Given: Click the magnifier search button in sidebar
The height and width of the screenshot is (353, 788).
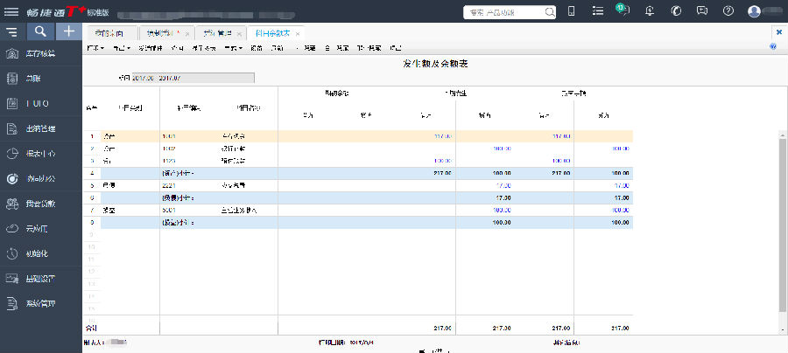Looking at the screenshot, I should click(x=40, y=31).
